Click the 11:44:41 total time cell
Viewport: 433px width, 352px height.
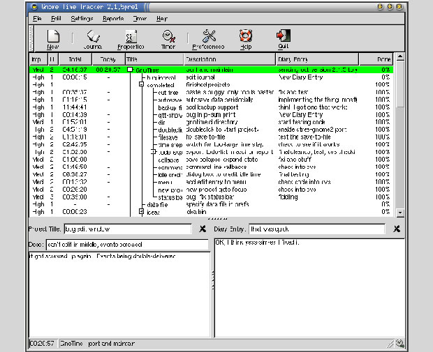pos(75,107)
